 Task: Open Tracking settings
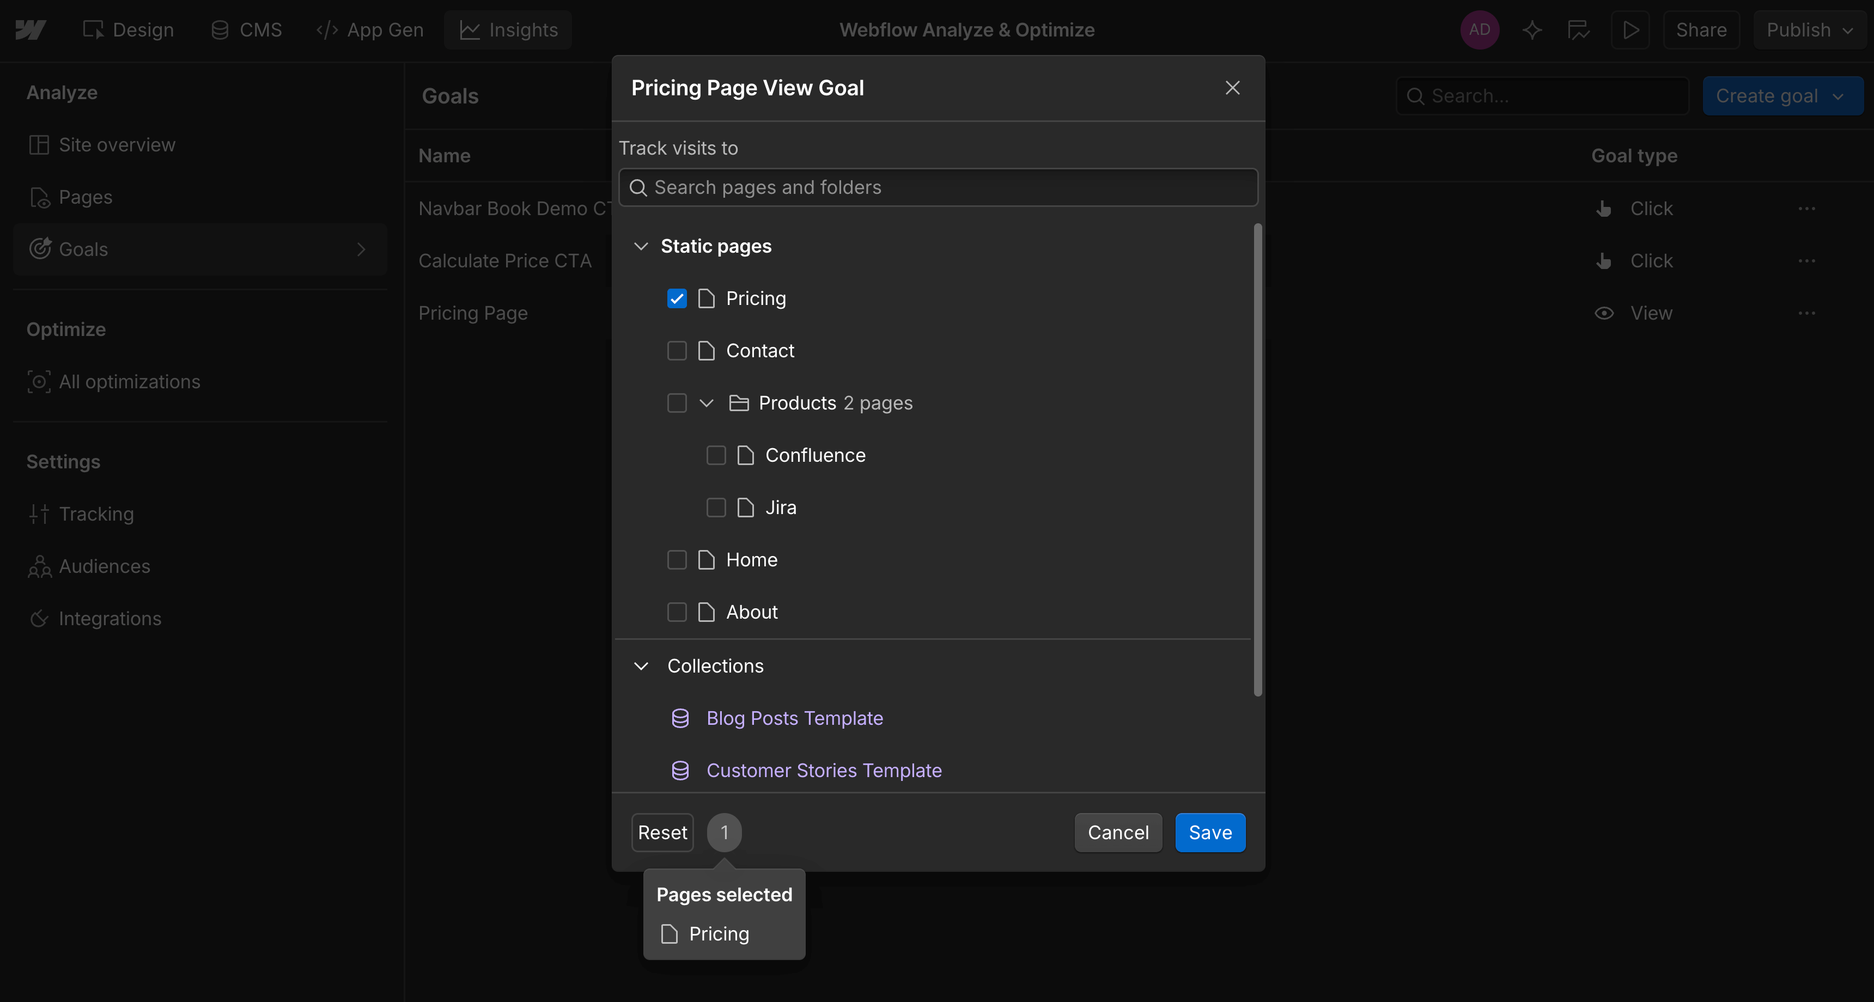[x=96, y=514]
